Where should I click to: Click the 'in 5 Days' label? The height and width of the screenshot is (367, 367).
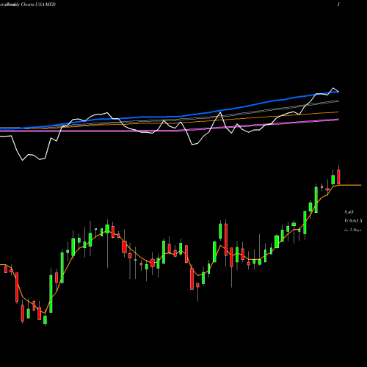click(352, 230)
